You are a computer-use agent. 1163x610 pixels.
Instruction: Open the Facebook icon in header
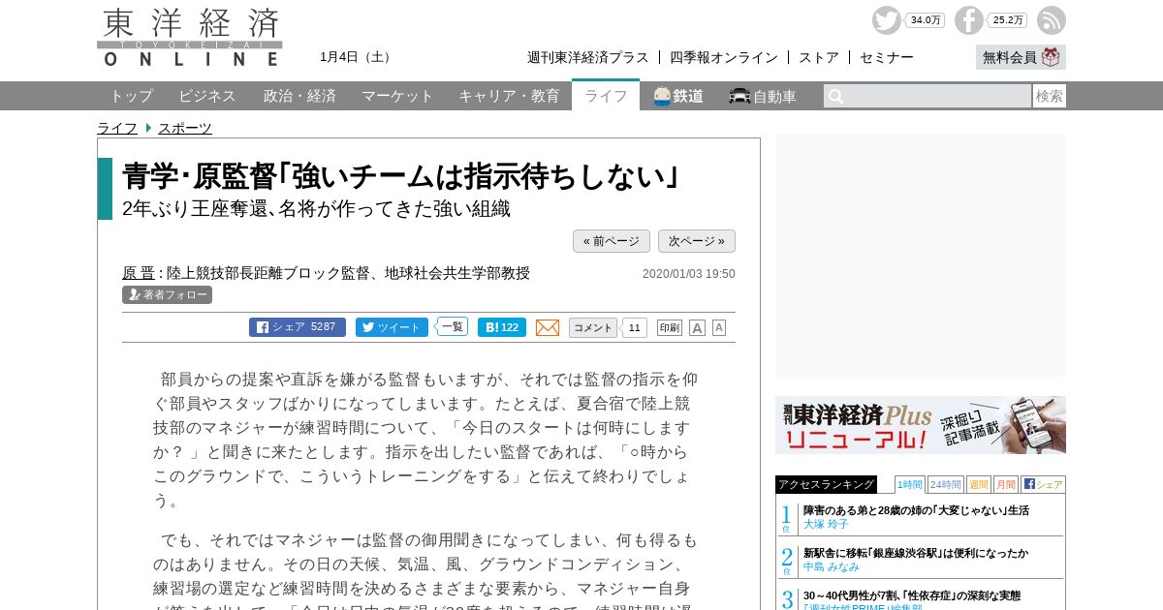[968, 20]
